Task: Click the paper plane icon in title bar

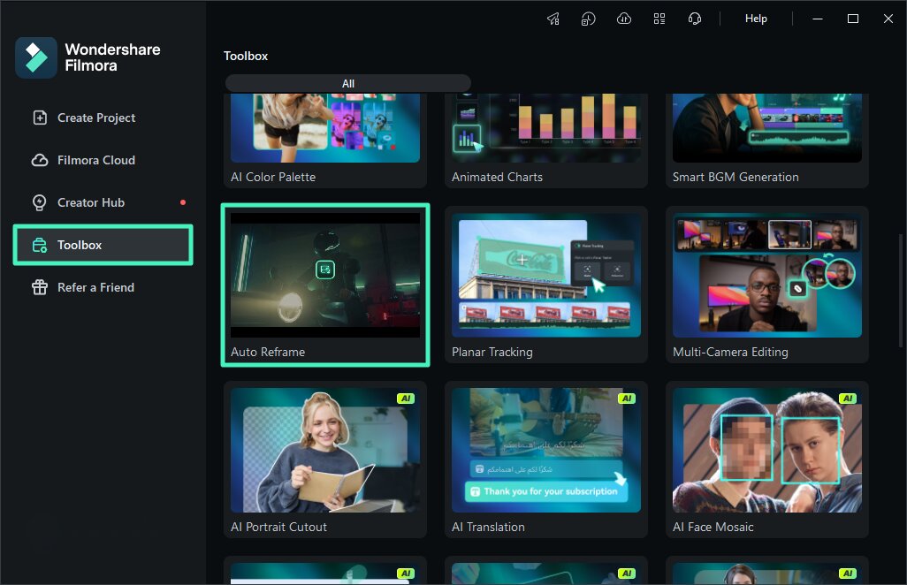Action: [x=553, y=19]
